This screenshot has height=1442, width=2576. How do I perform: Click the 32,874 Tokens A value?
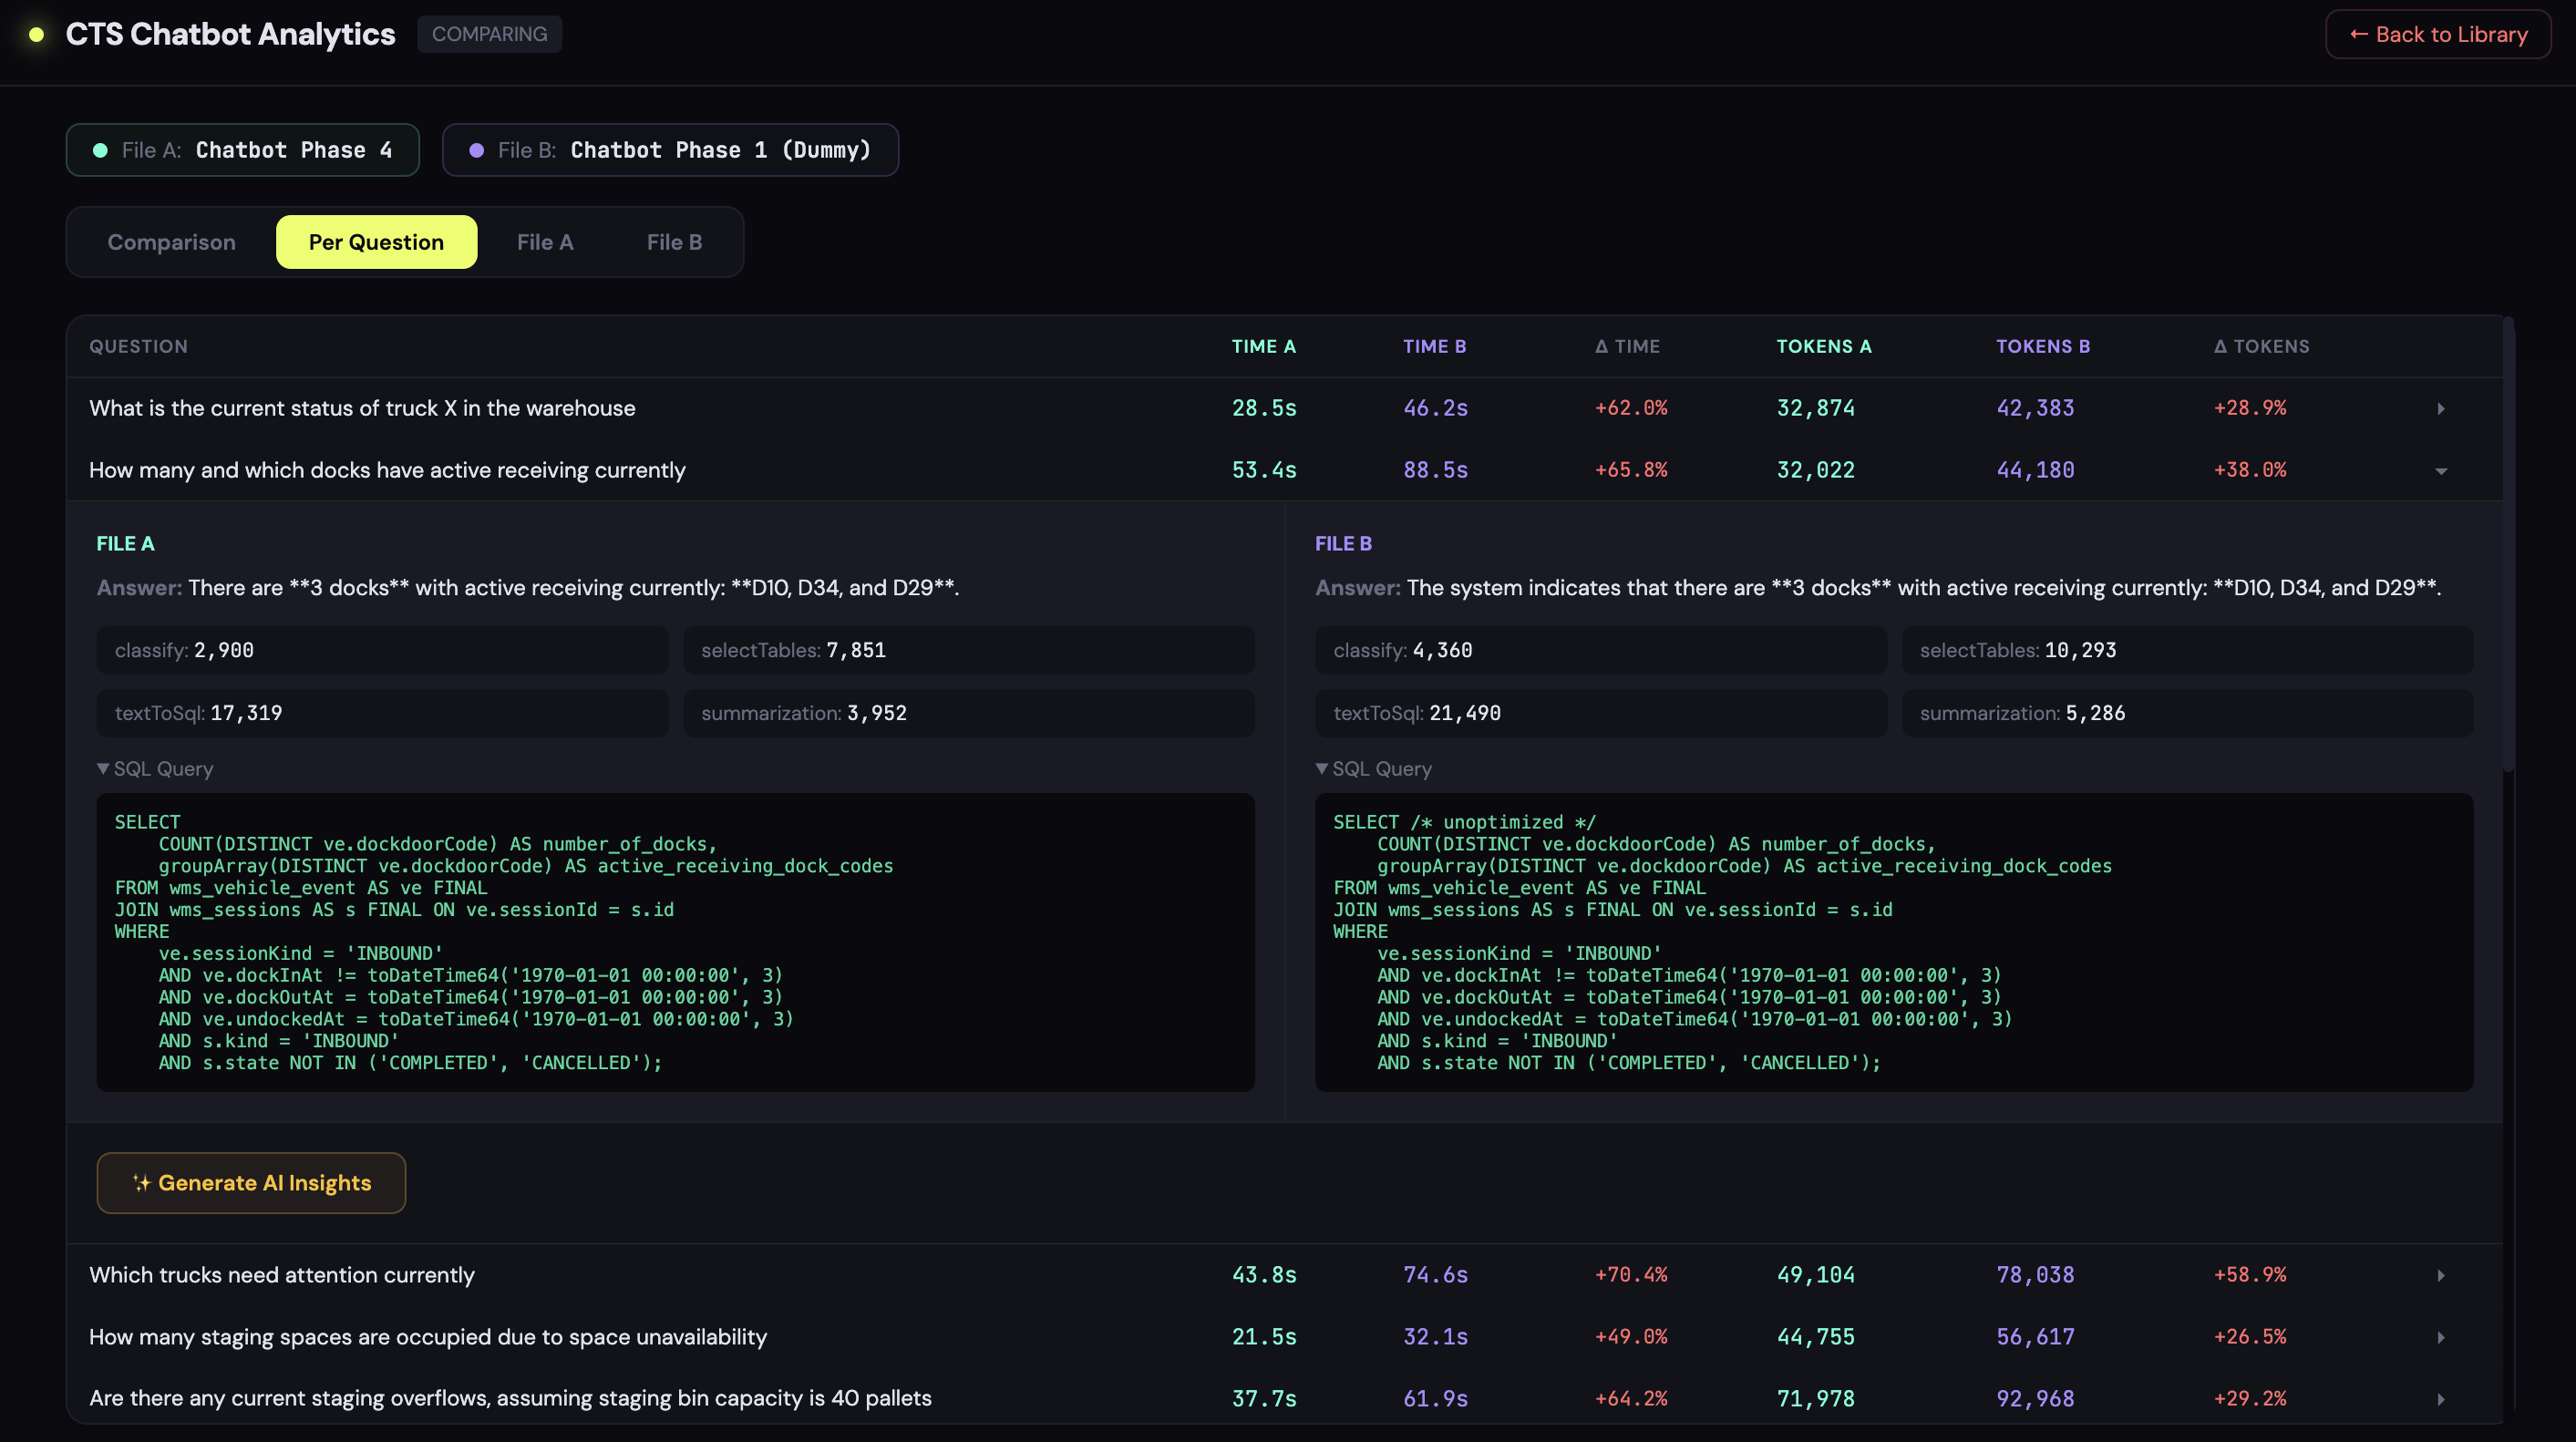pos(1815,408)
